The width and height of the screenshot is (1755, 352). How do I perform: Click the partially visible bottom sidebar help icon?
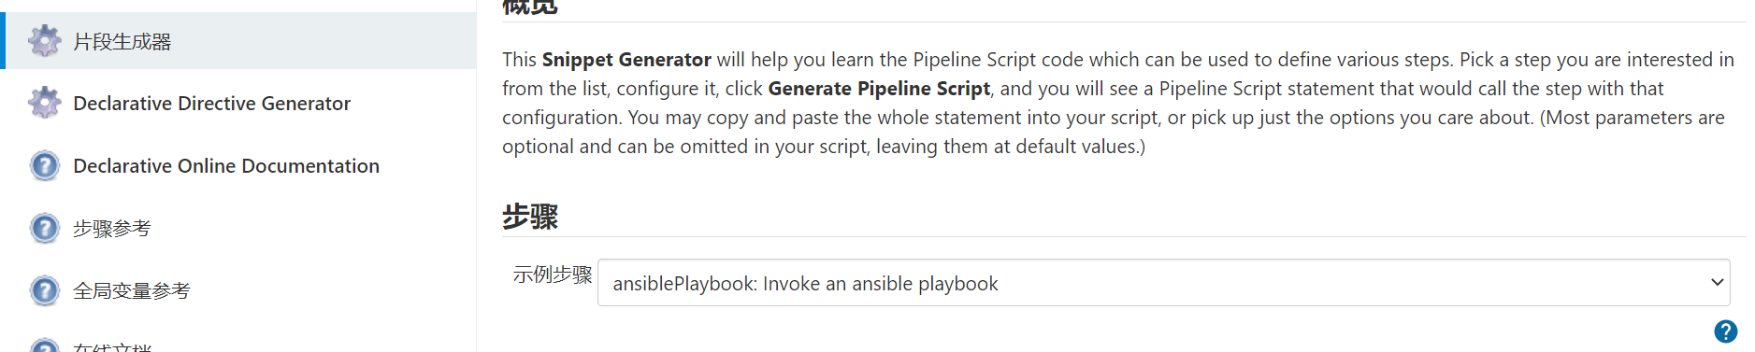tap(44, 345)
